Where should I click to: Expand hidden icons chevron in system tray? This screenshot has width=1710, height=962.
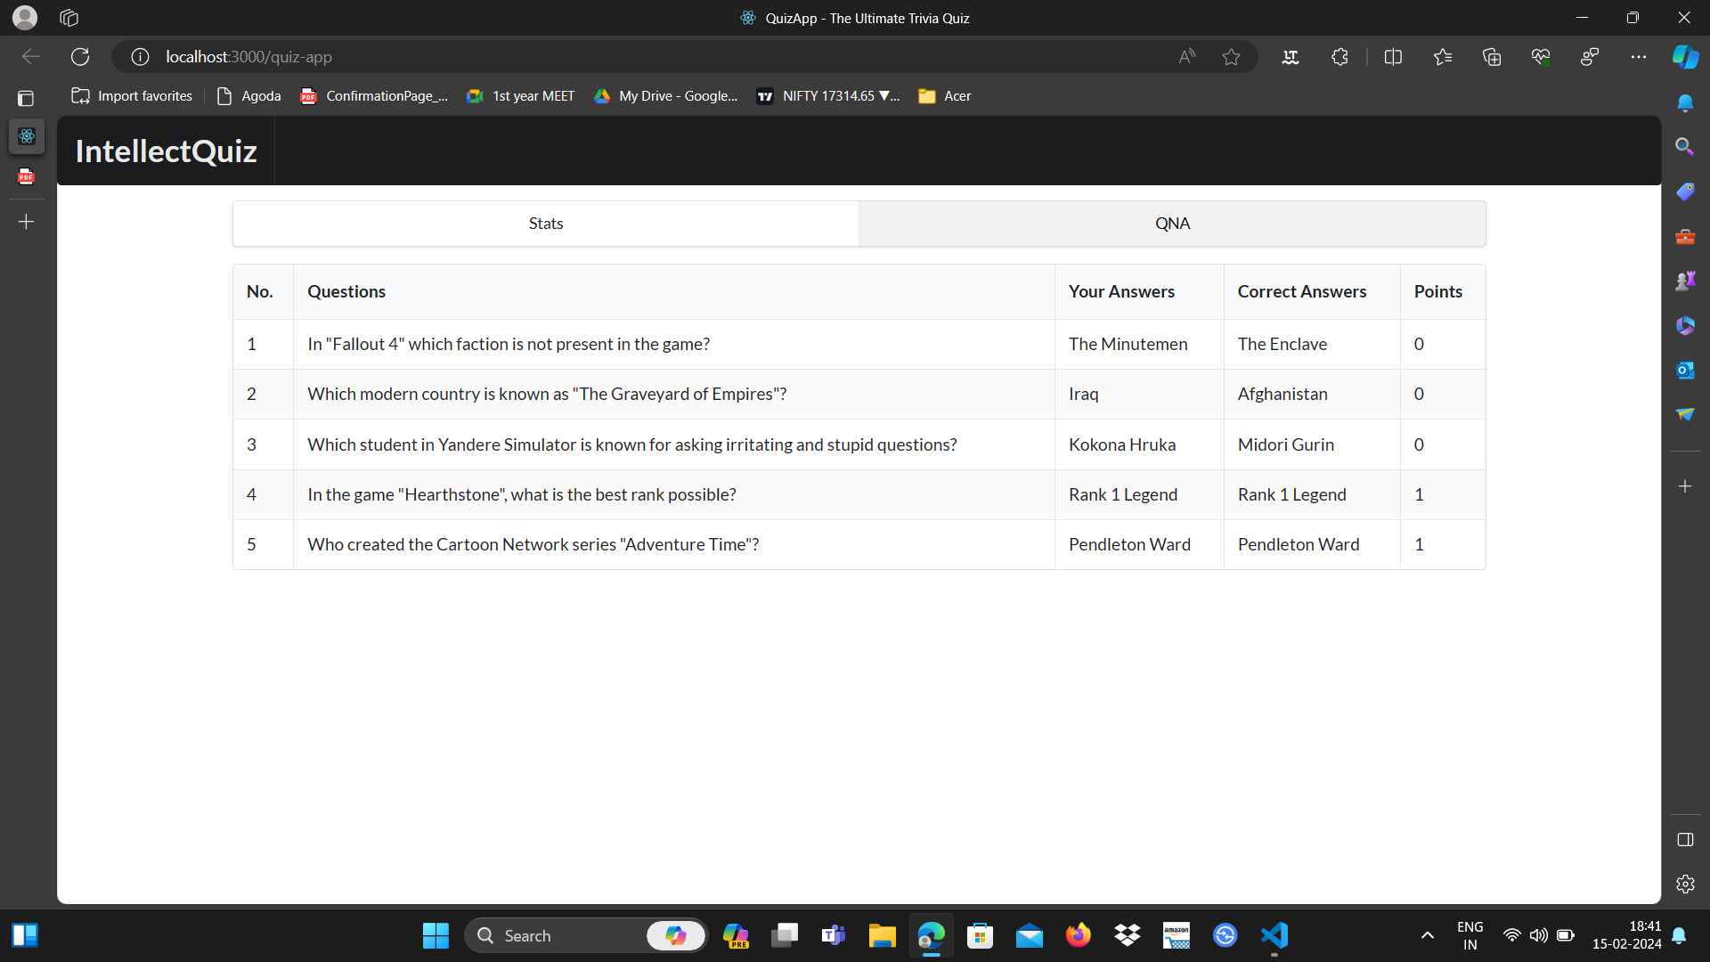[1427, 936]
